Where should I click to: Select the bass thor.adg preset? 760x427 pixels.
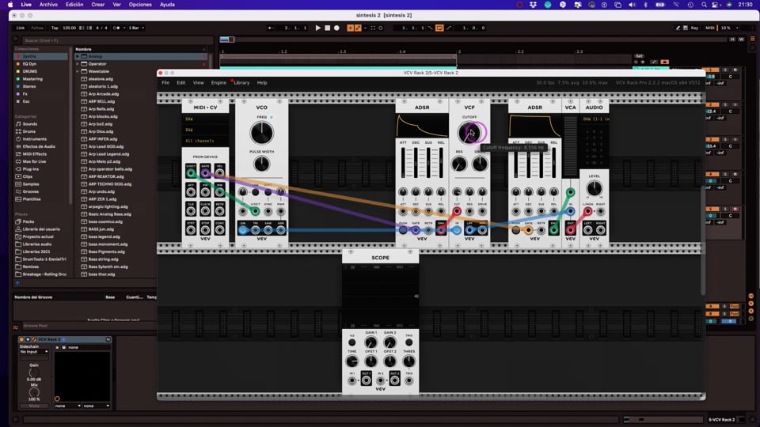(102, 274)
